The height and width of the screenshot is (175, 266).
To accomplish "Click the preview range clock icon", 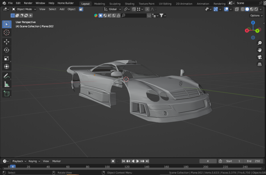I will coord(220,161).
